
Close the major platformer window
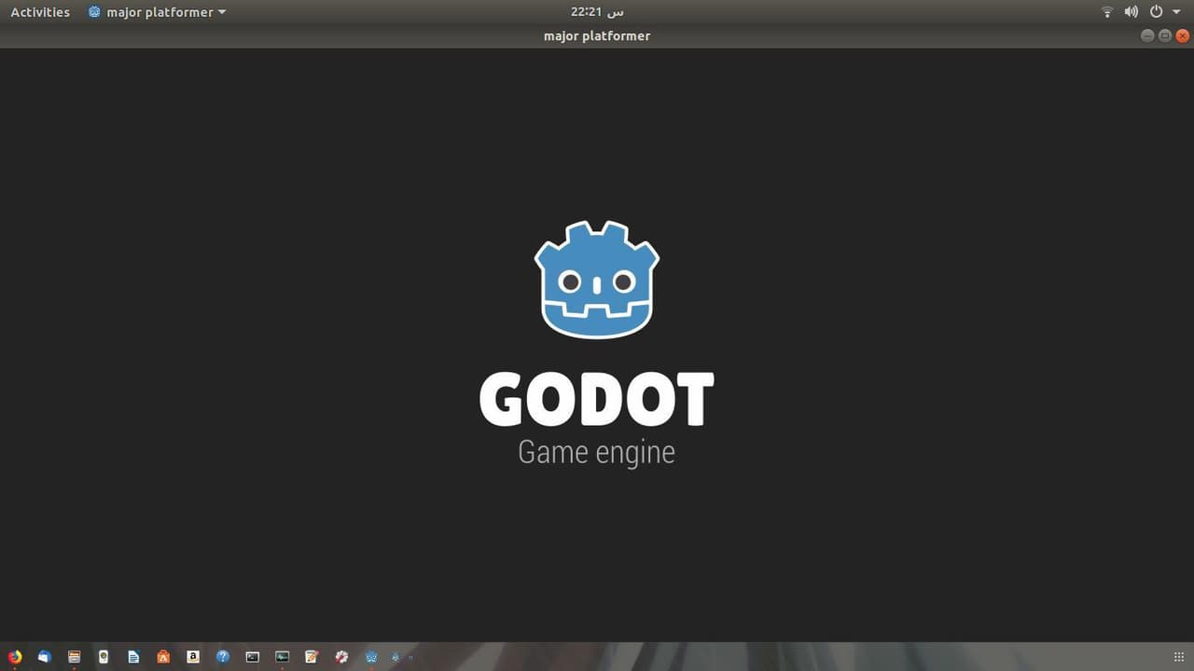(x=1183, y=35)
